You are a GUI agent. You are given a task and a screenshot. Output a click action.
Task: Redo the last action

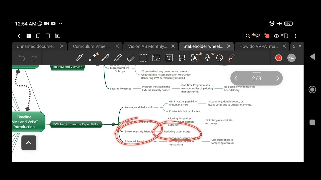34,58
